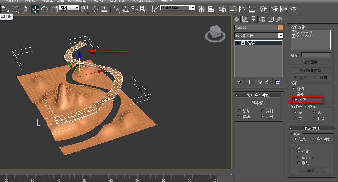Select the 移动 radio button

tap(239, 116)
